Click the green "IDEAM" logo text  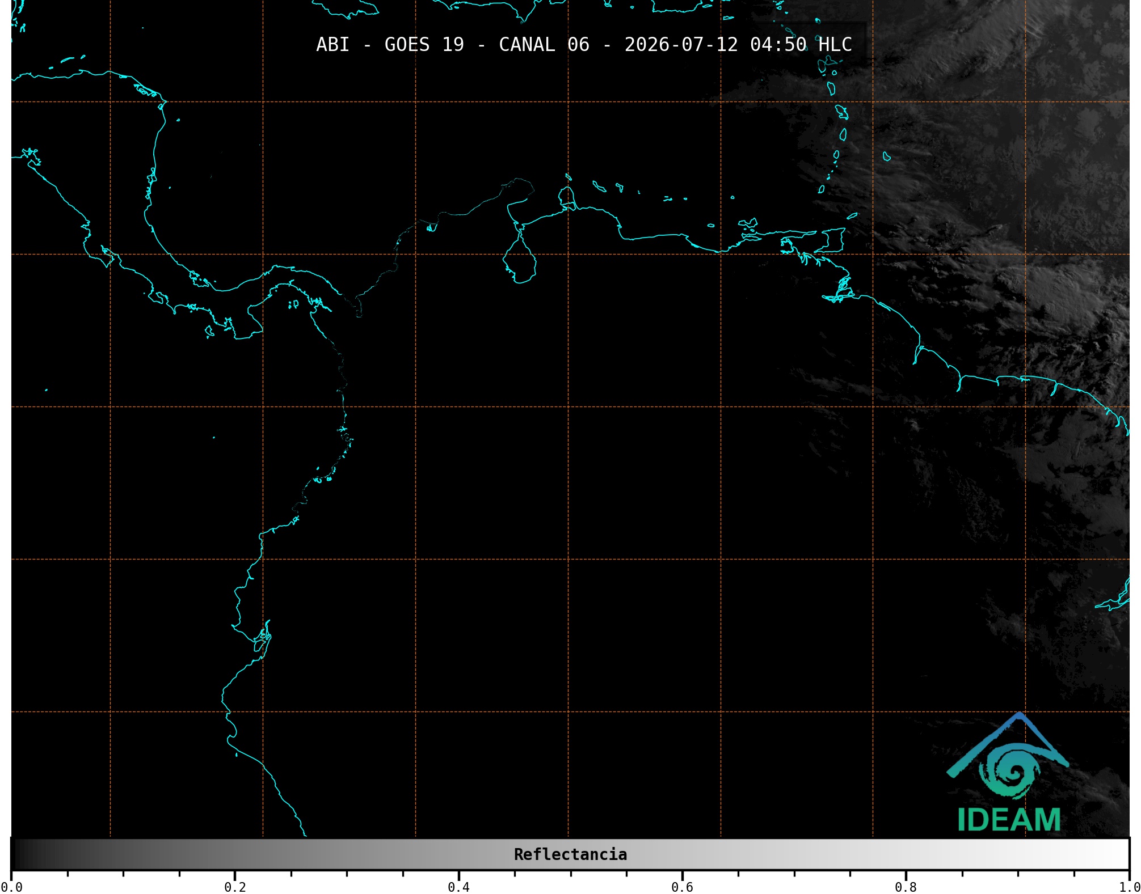point(1009,820)
